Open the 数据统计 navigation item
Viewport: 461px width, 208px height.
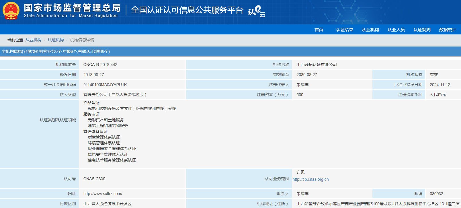(447, 30)
